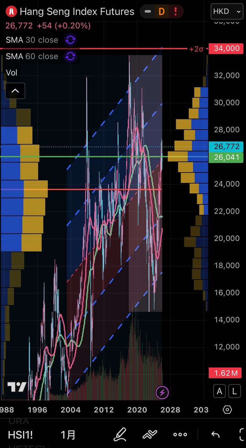Select the Hang Seng Index Futures title
Image resolution: width=246 pixels, height=448 pixels.
tap(77, 12)
